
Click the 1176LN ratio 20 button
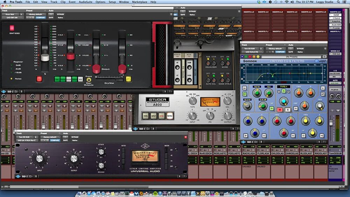coord(123,150)
